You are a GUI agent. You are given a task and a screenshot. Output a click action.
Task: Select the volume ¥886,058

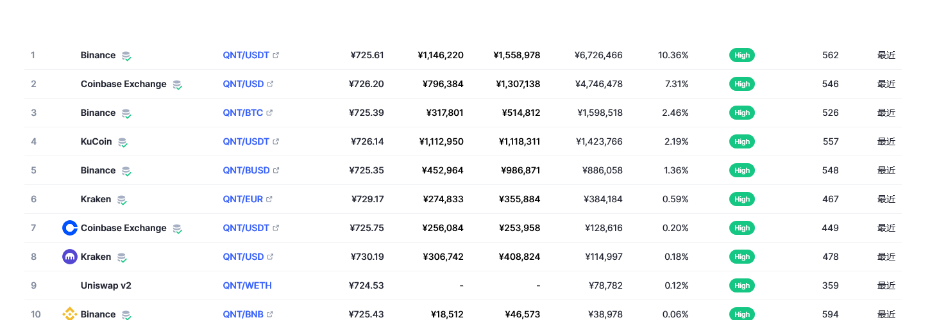(602, 170)
